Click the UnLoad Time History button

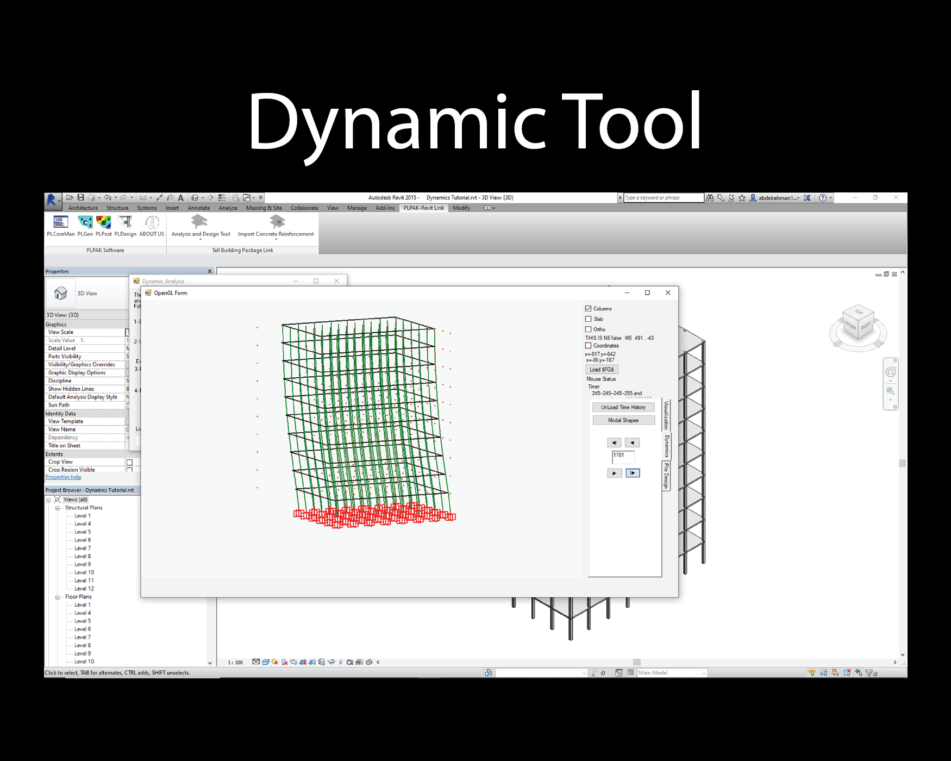(x=623, y=407)
